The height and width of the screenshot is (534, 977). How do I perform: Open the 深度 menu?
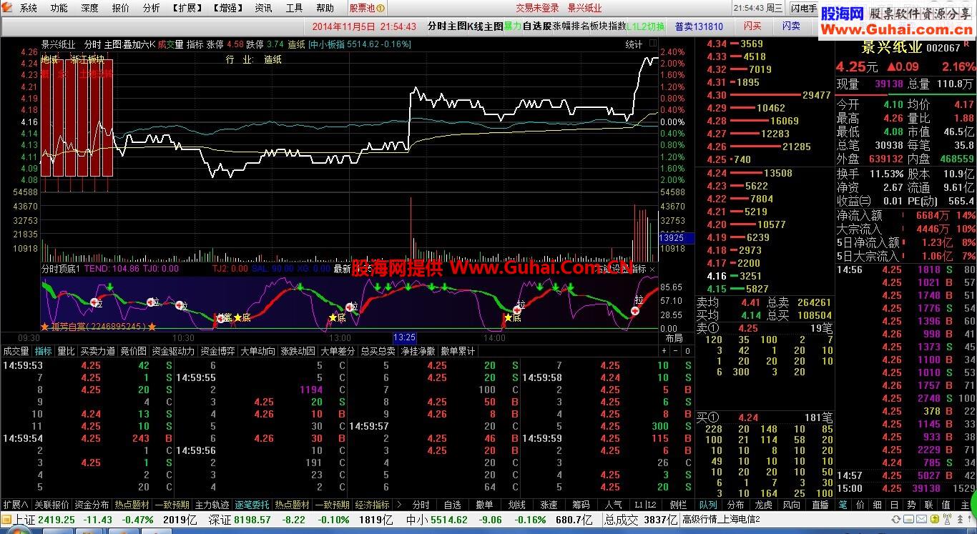(x=90, y=8)
